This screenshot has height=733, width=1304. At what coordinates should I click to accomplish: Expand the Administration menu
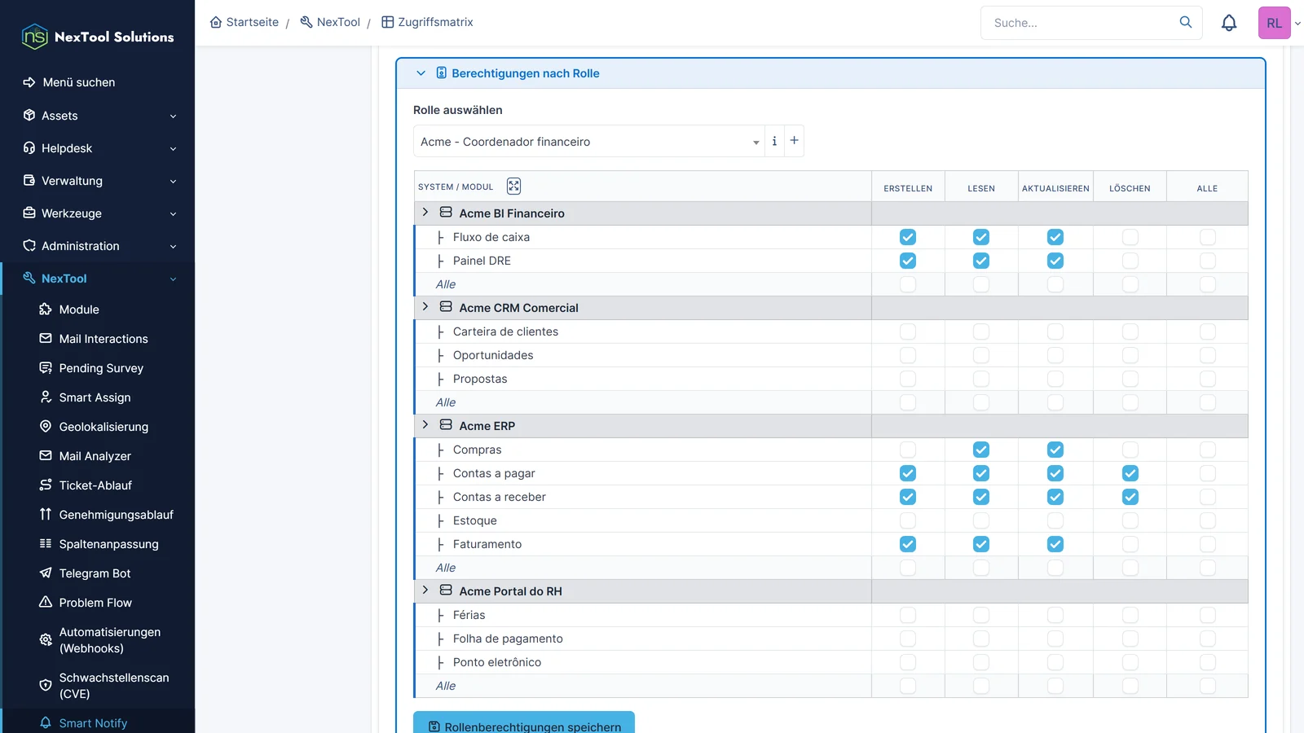click(98, 246)
